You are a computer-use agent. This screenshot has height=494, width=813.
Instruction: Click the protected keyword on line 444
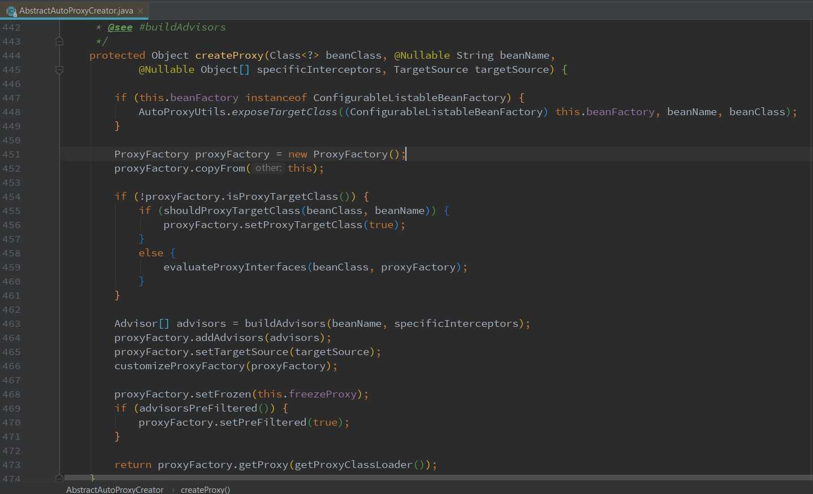coord(117,55)
